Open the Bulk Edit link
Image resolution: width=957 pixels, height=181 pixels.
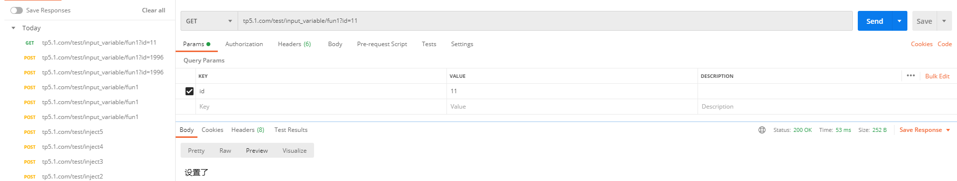pyautogui.click(x=937, y=76)
